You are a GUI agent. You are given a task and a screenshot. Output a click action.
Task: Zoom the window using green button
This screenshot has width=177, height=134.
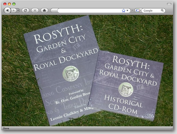point(14,4)
